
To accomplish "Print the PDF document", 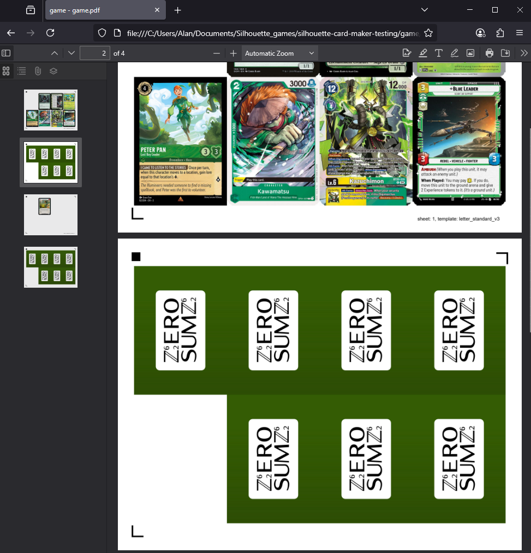I will pos(490,53).
